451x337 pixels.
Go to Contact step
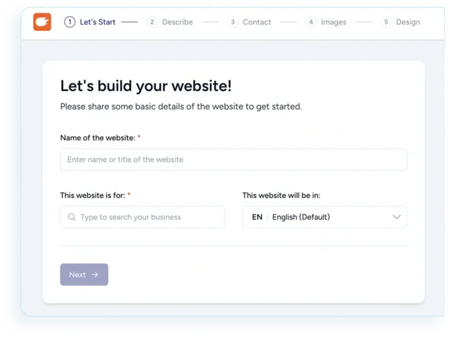(x=257, y=22)
